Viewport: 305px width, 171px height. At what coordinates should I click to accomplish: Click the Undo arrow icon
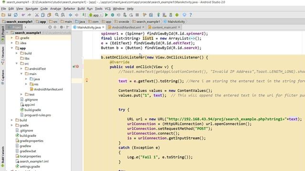click(23, 15)
